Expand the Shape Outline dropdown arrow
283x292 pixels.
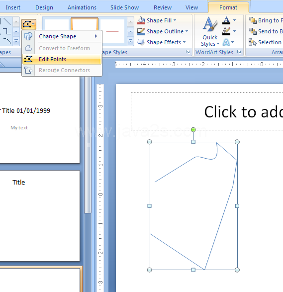(187, 31)
